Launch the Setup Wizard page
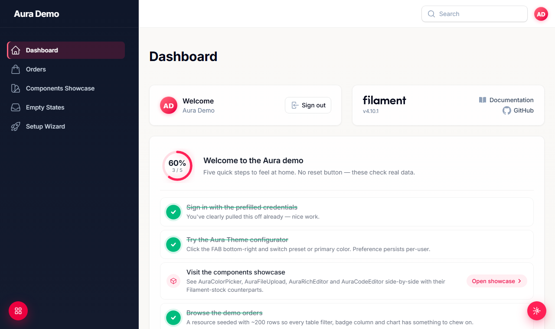The height and width of the screenshot is (329, 555). click(66, 126)
